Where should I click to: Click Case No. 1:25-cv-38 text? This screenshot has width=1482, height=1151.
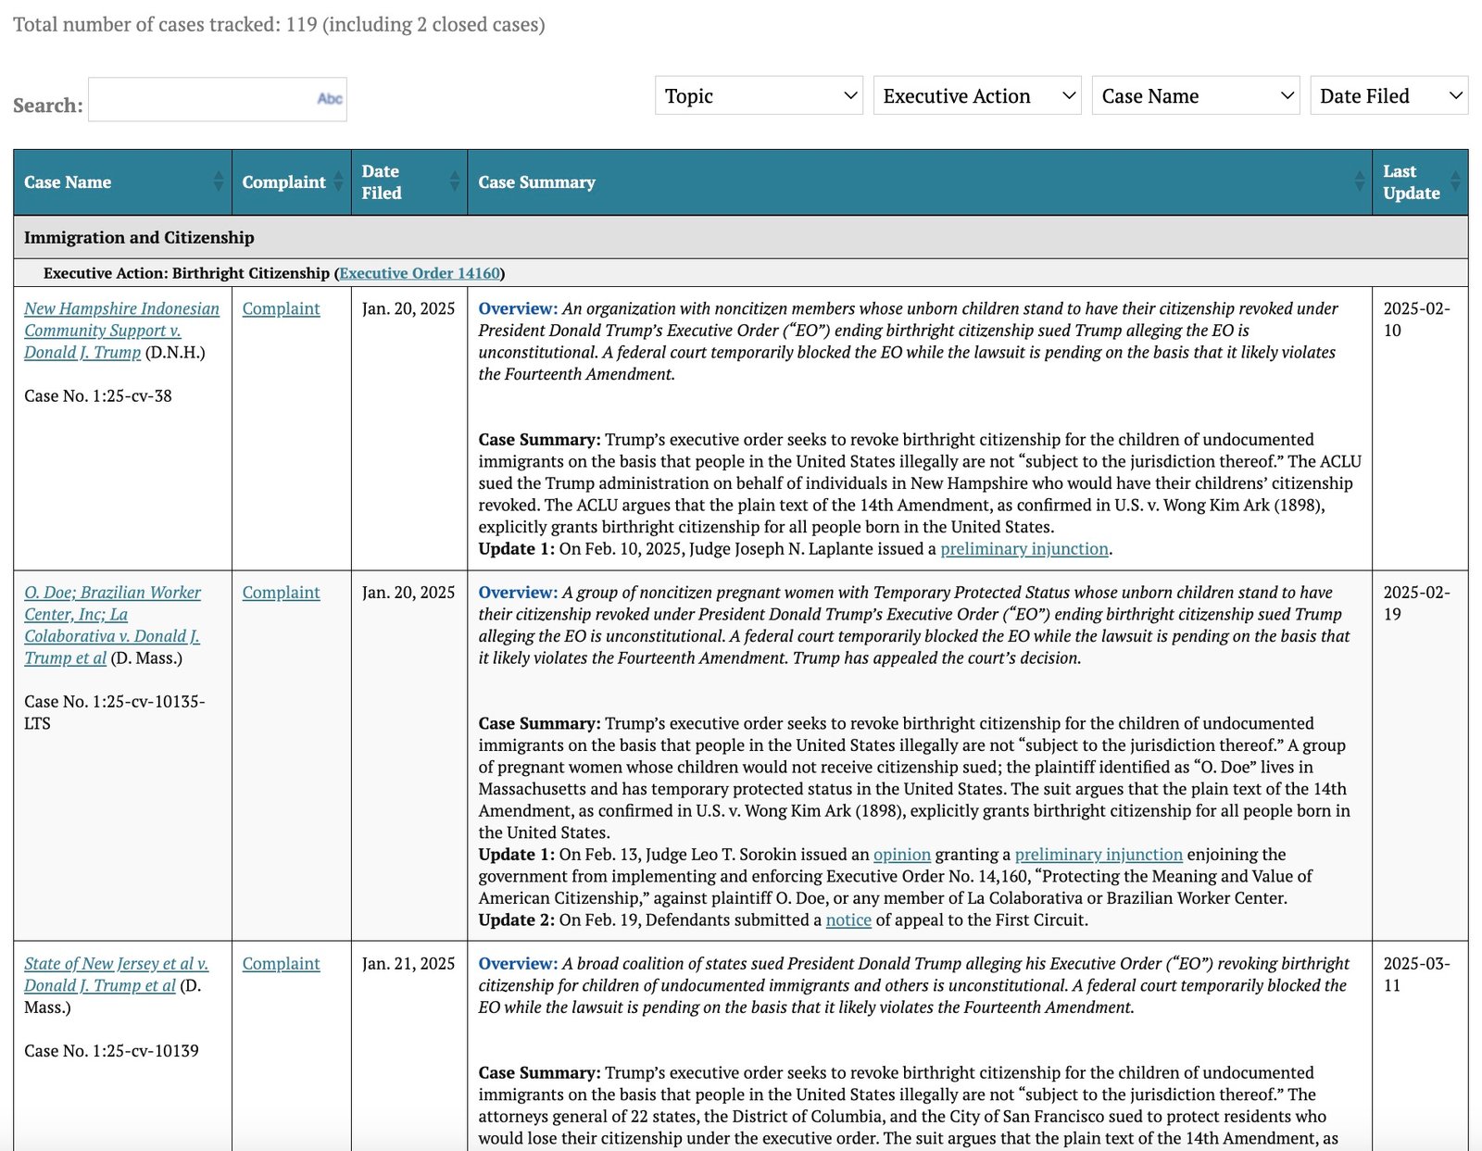tap(98, 396)
